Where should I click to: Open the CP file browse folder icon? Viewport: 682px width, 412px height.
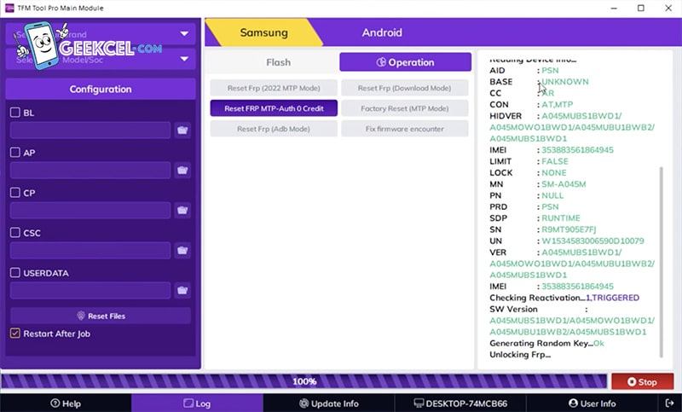182,210
